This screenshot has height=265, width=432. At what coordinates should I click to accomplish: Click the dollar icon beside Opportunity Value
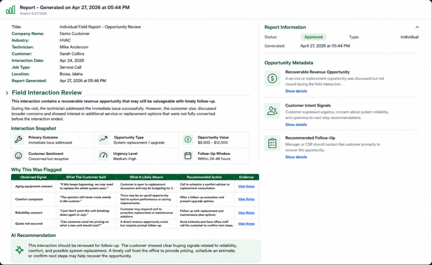pyautogui.click(x=188, y=139)
